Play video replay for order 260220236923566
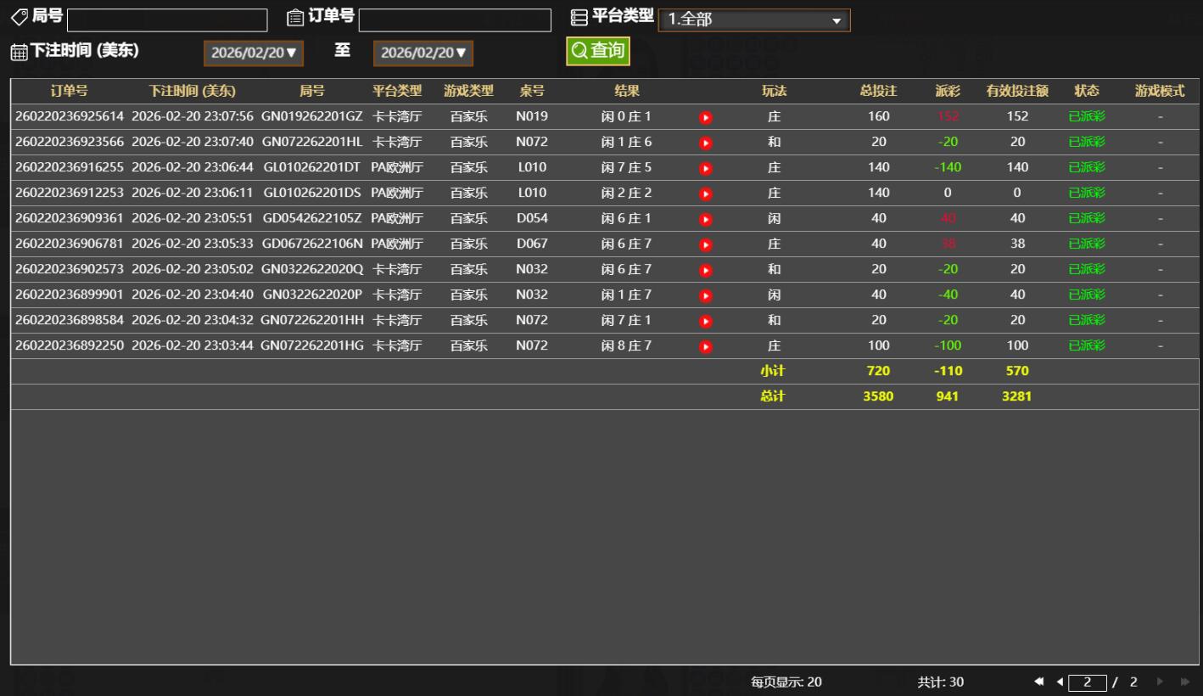This screenshot has height=696, width=1203. (x=705, y=143)
